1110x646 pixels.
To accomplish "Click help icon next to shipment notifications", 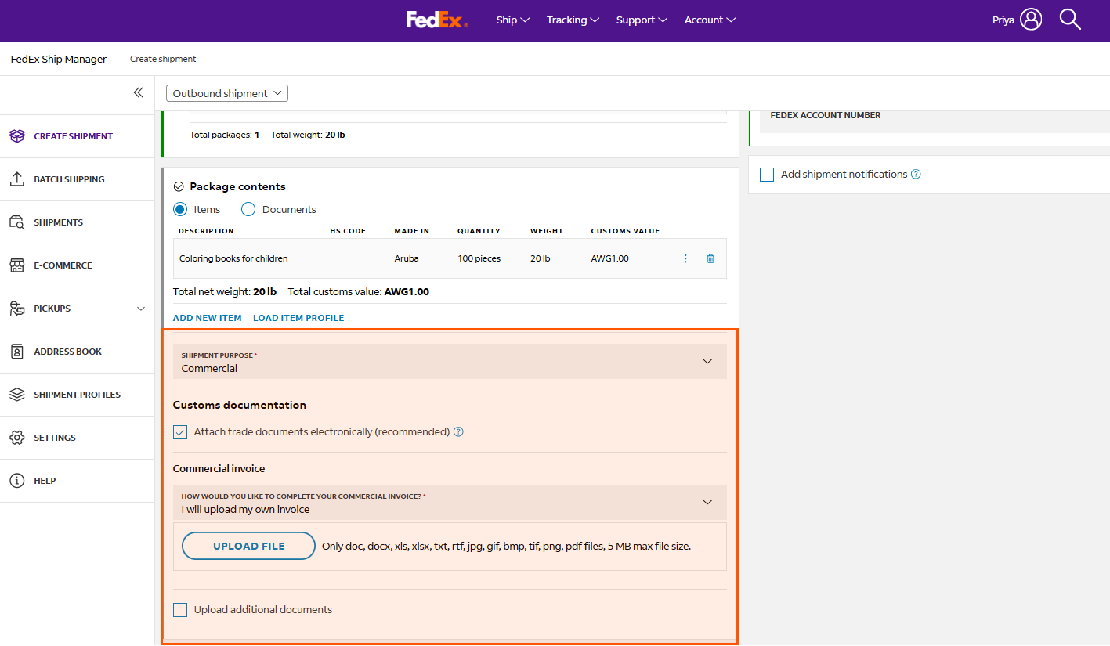I will tap(916, 175).
